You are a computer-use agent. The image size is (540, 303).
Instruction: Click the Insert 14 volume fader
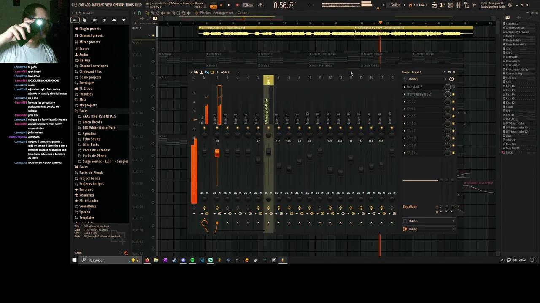pos(351,158)
